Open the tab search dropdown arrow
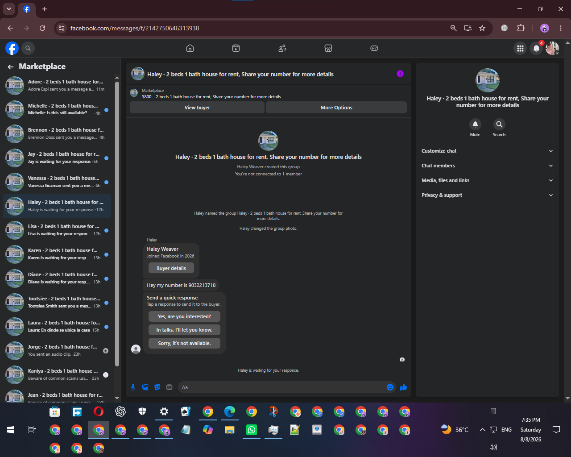The height and width of the screenshot is (457, 571). (x=9, y=9)
